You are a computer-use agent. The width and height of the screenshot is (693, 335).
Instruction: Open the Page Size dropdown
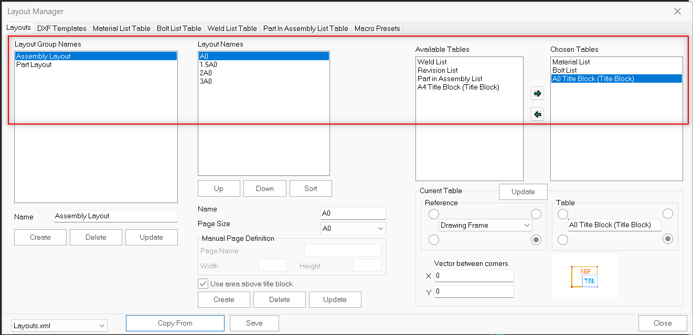pos(353,228)
